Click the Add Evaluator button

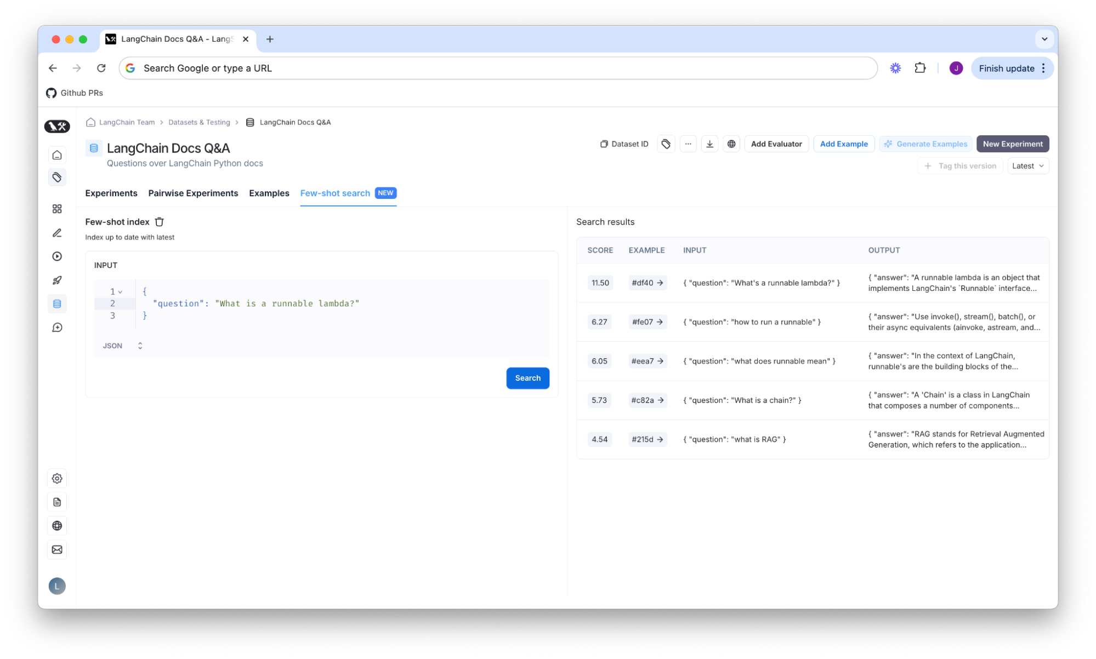(776, 144)
